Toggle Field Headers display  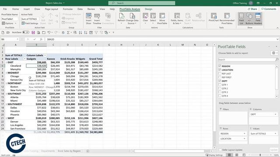coord(258,18)
